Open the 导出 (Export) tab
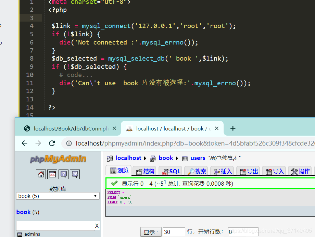Image resolution: width=315 pixels, height=237 pixels. [249, 171]
